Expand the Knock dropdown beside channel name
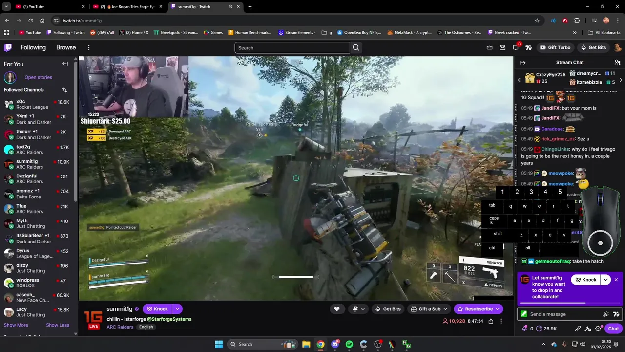 click(x=177, y=309)
